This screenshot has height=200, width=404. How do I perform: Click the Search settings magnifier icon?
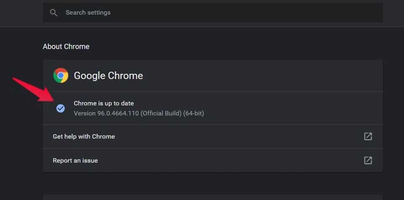[53, 13]
